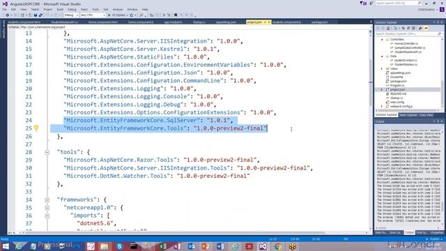This screenshot has height=251, width=446.
Task: Collapse the "netcoreapp1.0" code block
Action: pyautogui.click(x=47, y=208)
